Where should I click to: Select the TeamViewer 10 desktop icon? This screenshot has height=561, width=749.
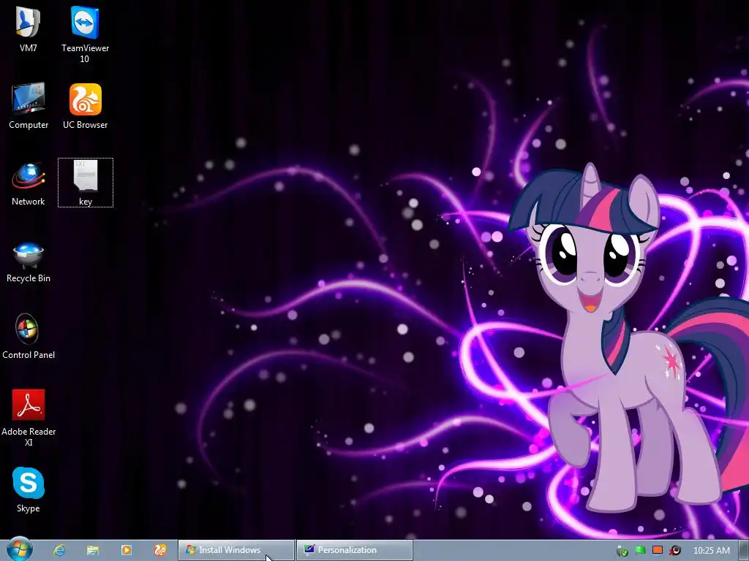(85, 34)
